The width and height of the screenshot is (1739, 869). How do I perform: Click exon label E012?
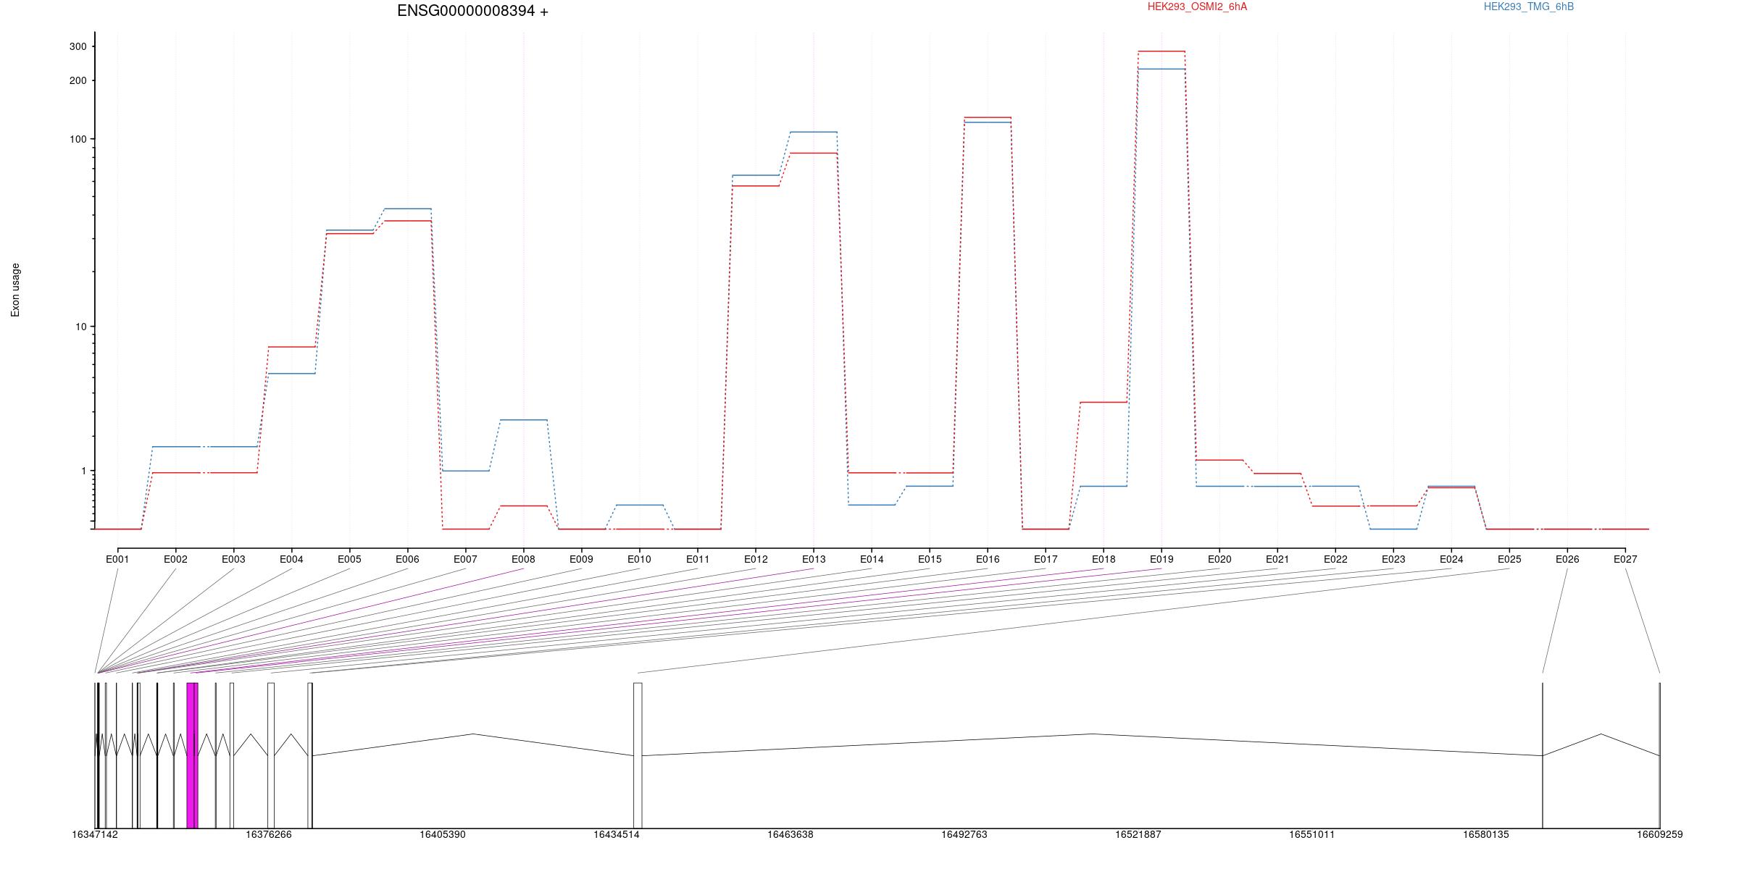(756, 559)
